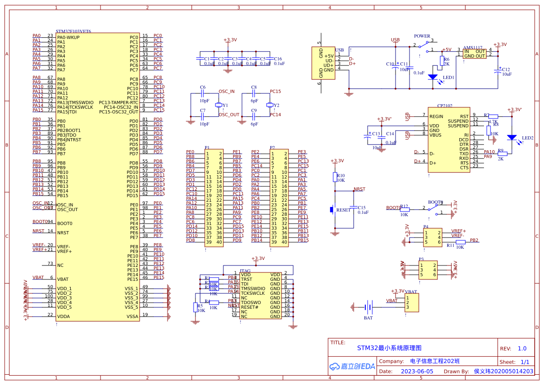Select the BAT battery symbol
Viewport: 544px width, 385px height.
369,307
